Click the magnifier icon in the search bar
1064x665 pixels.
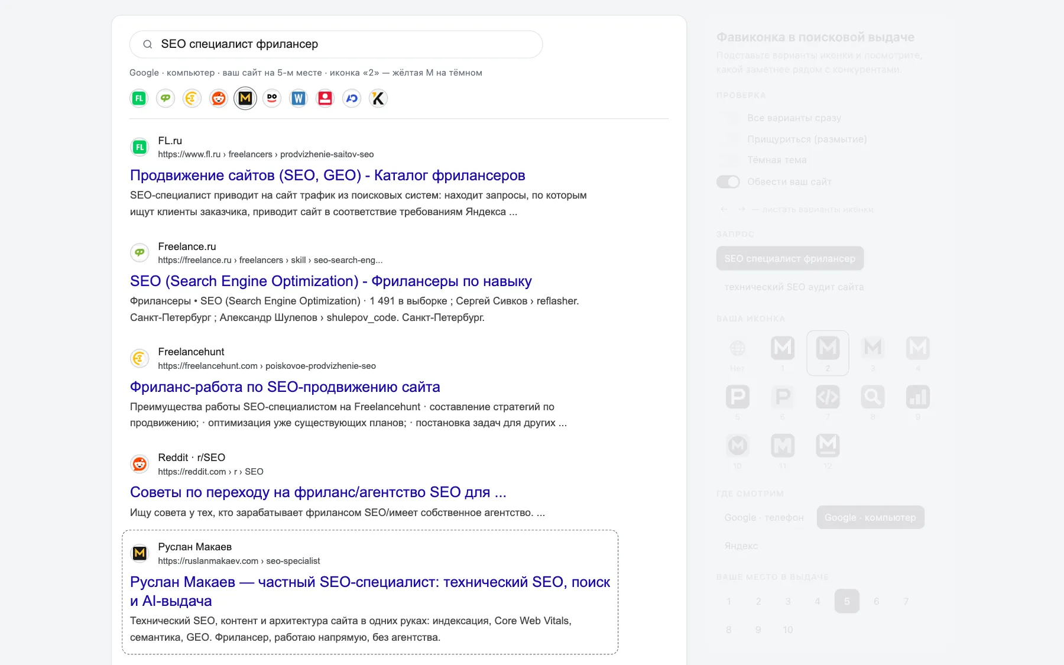tap(148, 44)
